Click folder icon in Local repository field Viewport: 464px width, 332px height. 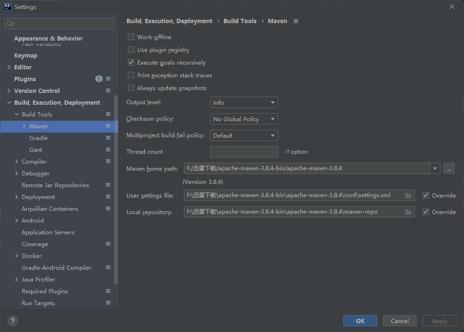408,212
